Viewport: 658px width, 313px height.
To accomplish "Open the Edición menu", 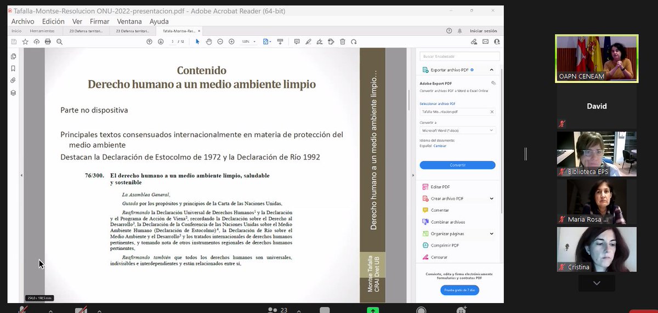I will click(53, 21).
